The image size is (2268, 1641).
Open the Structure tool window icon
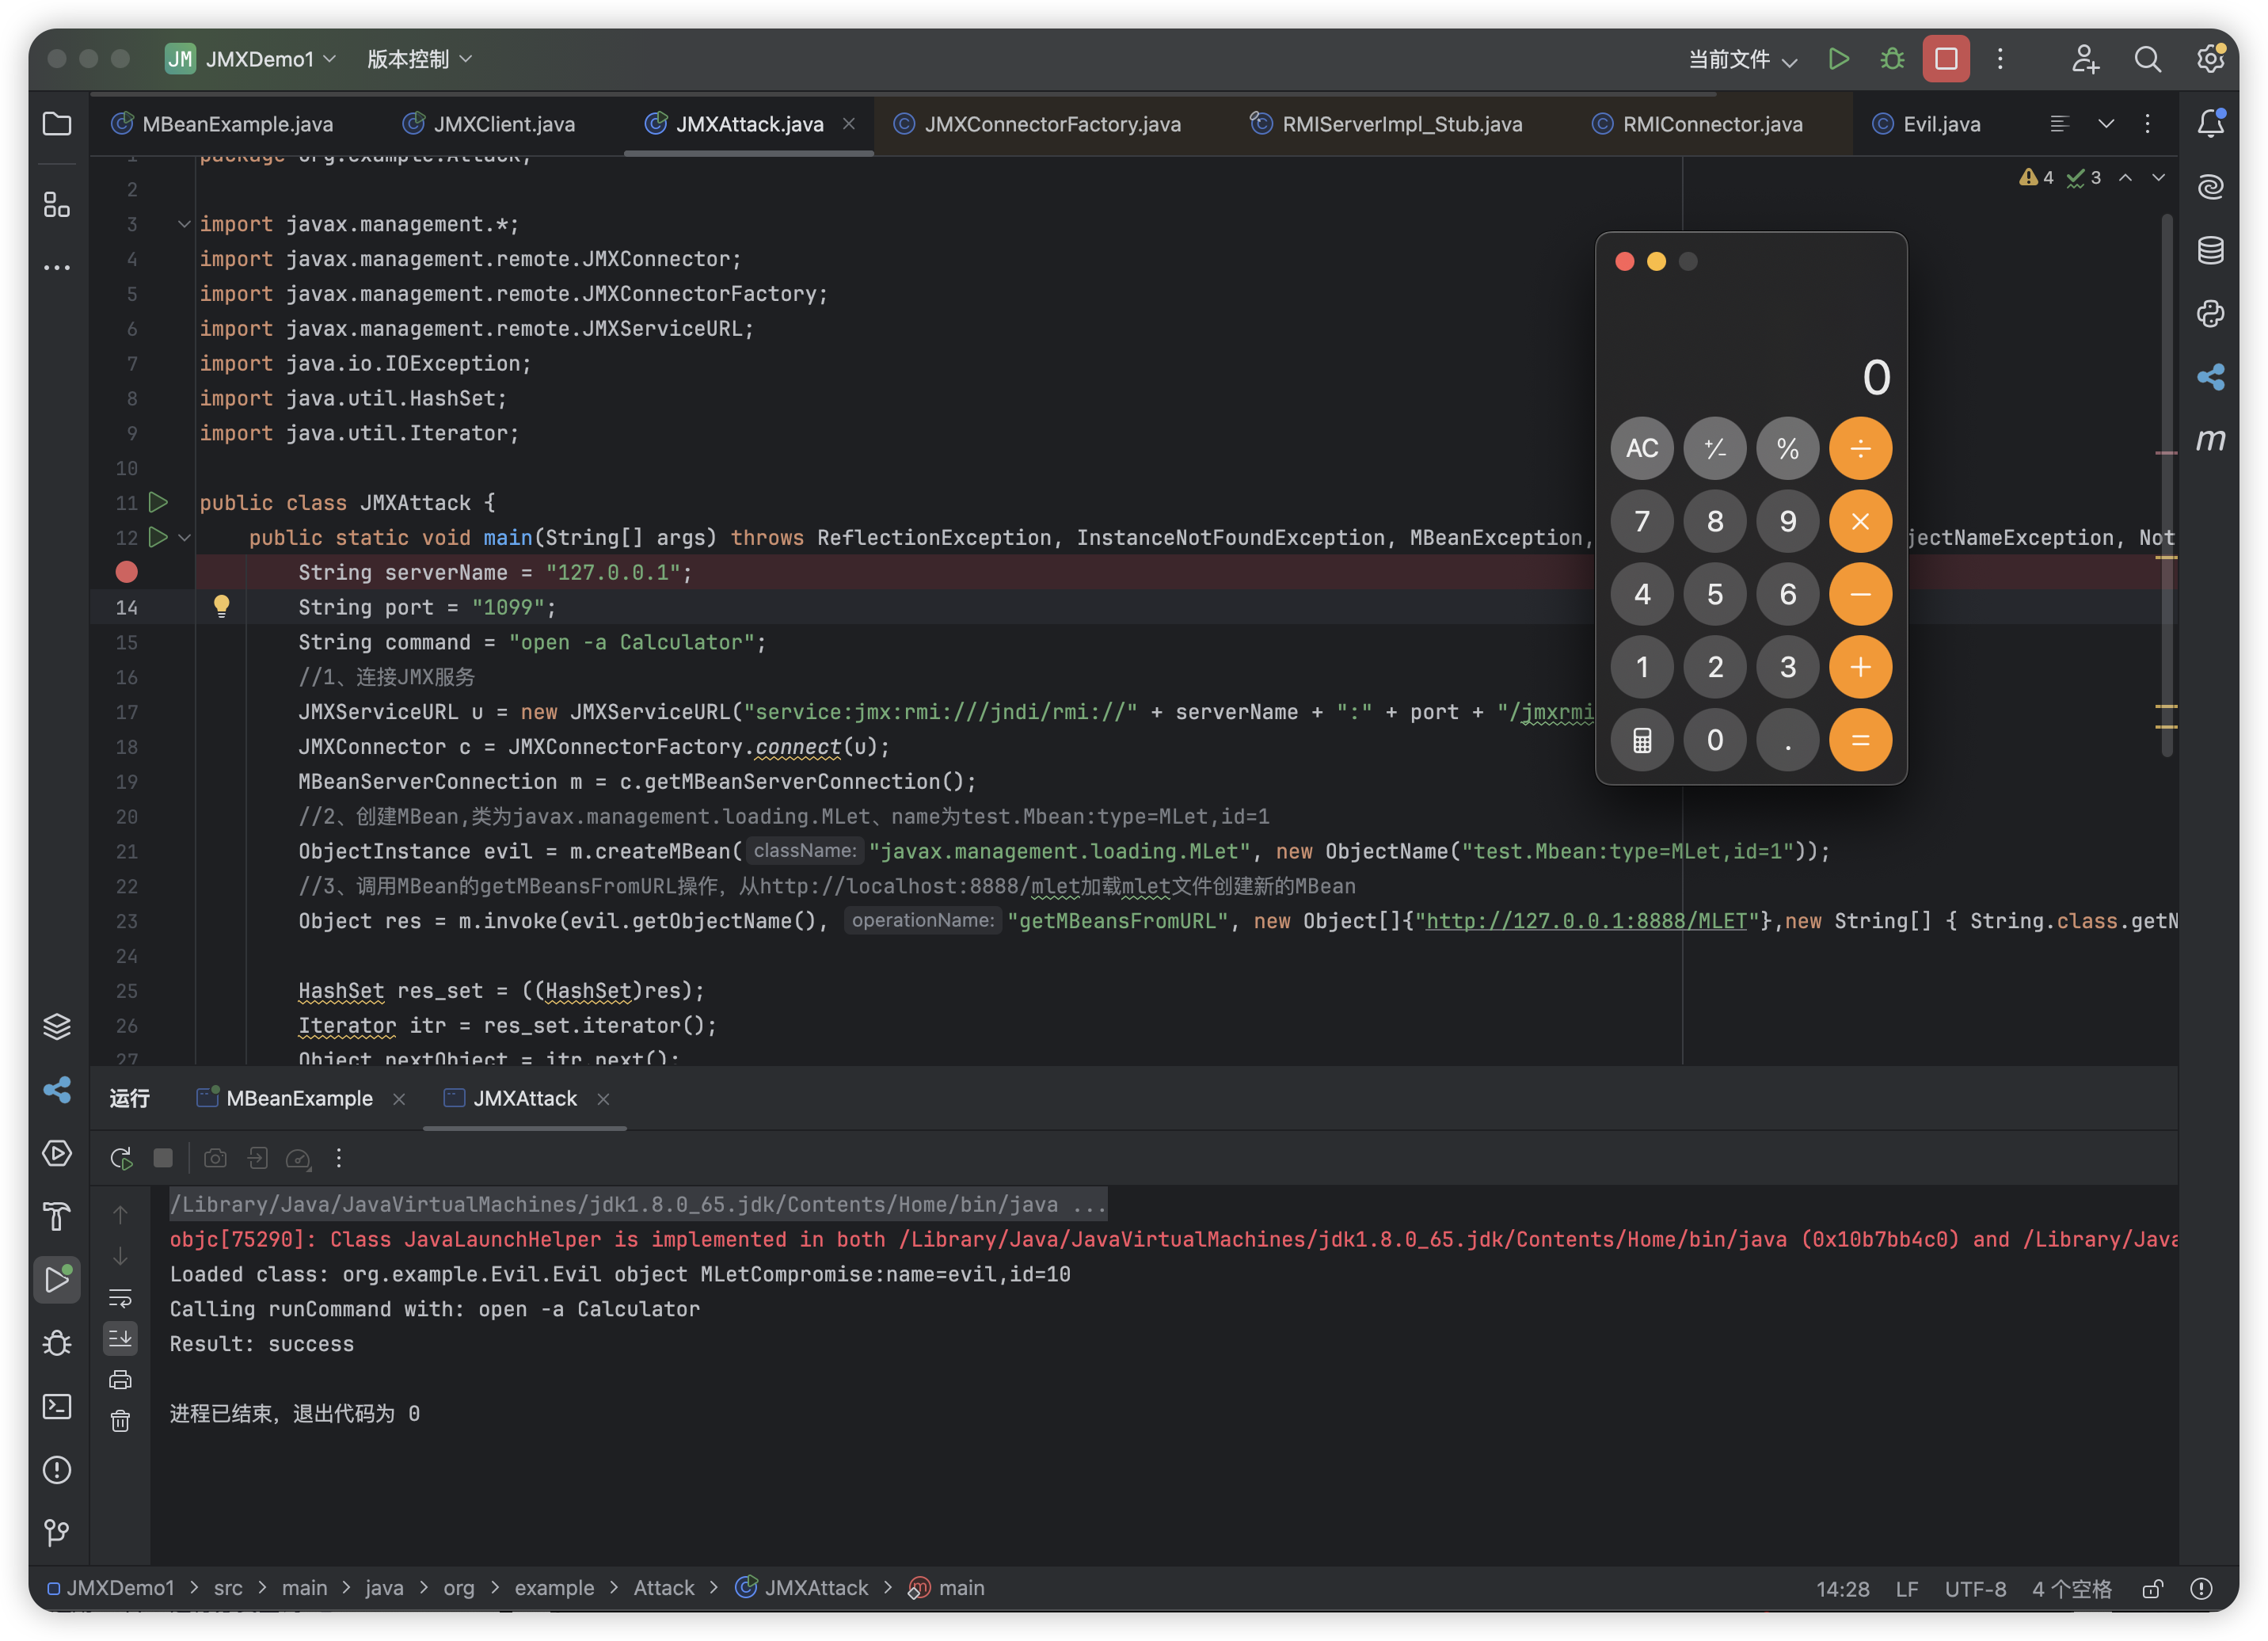pyautogui.click(x=57, y=205)
